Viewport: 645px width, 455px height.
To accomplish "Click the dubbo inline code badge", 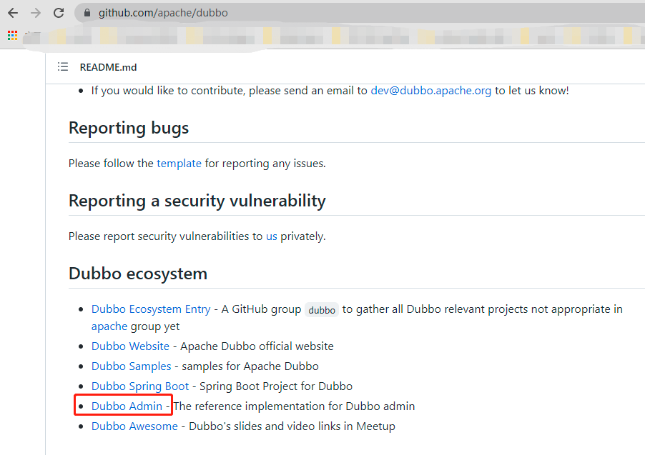I will (x=321, y=309).
